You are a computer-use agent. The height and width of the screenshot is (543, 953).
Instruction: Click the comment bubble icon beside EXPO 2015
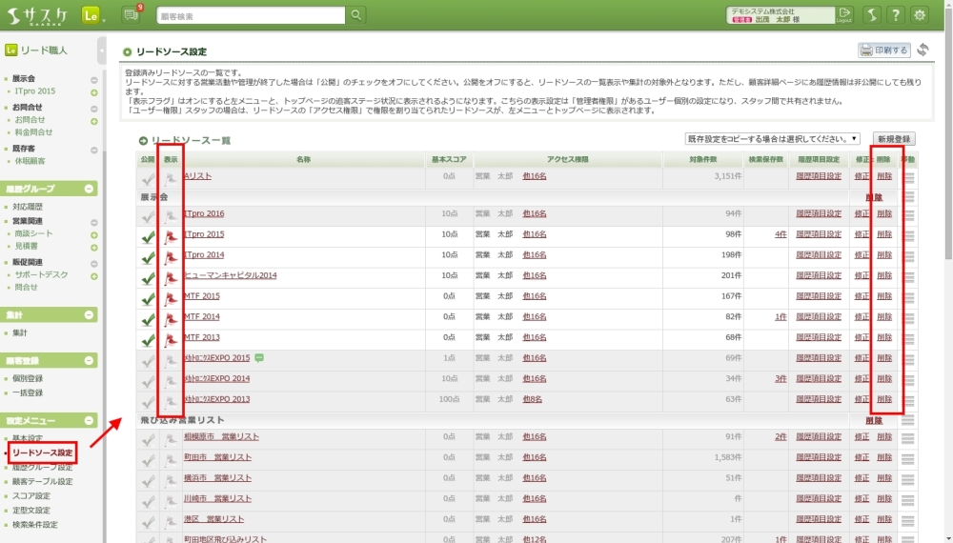[259, 358]
